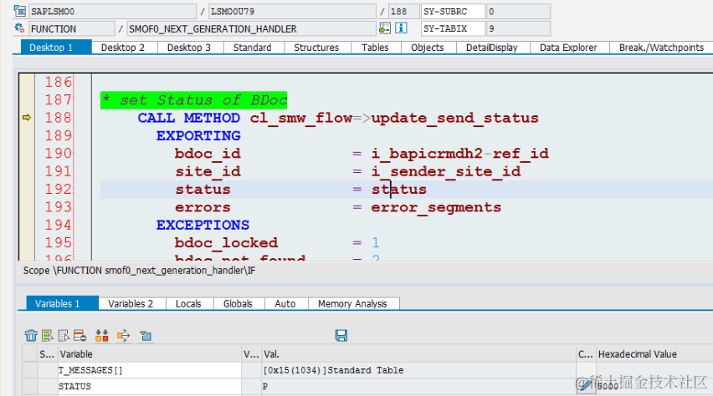713x396 pixels.
Task: Click the SY-SUBRC value field showing 0
Action: 518,11
